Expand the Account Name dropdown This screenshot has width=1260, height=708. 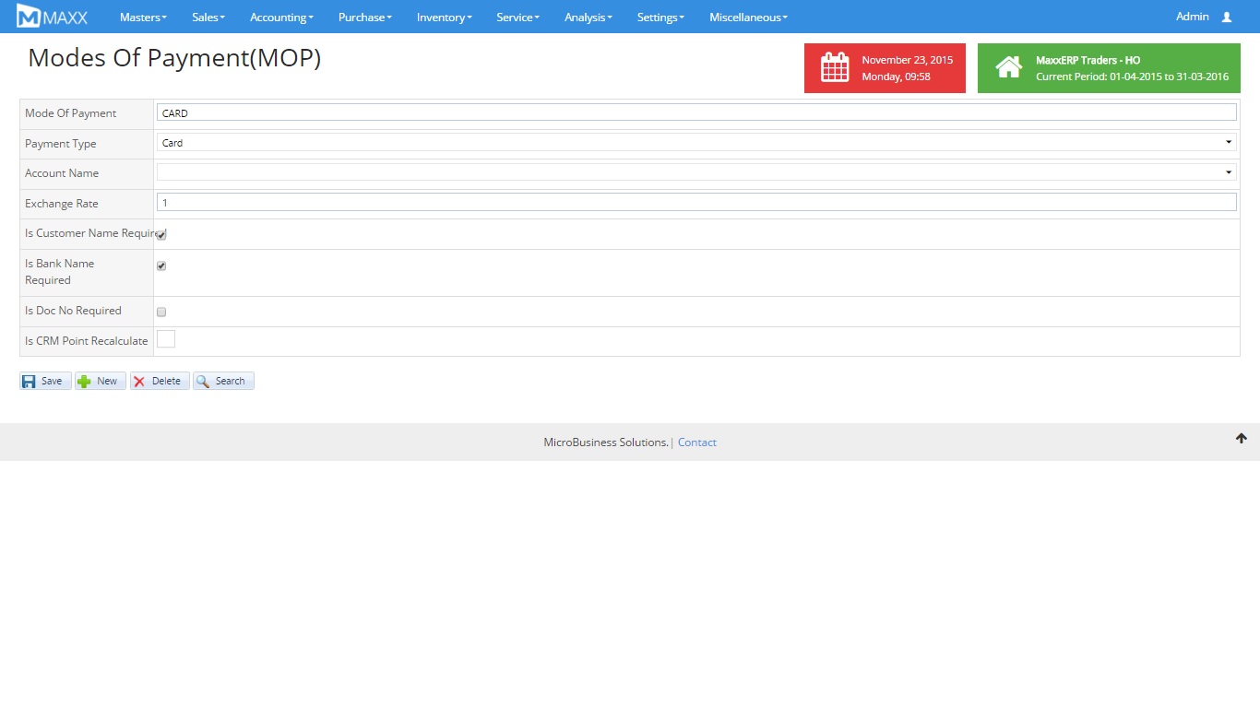[696, 172]
